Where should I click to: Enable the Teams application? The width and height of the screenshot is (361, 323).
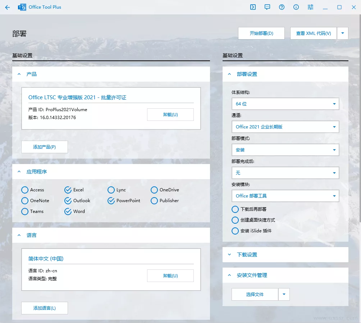[x=32, y=211]
